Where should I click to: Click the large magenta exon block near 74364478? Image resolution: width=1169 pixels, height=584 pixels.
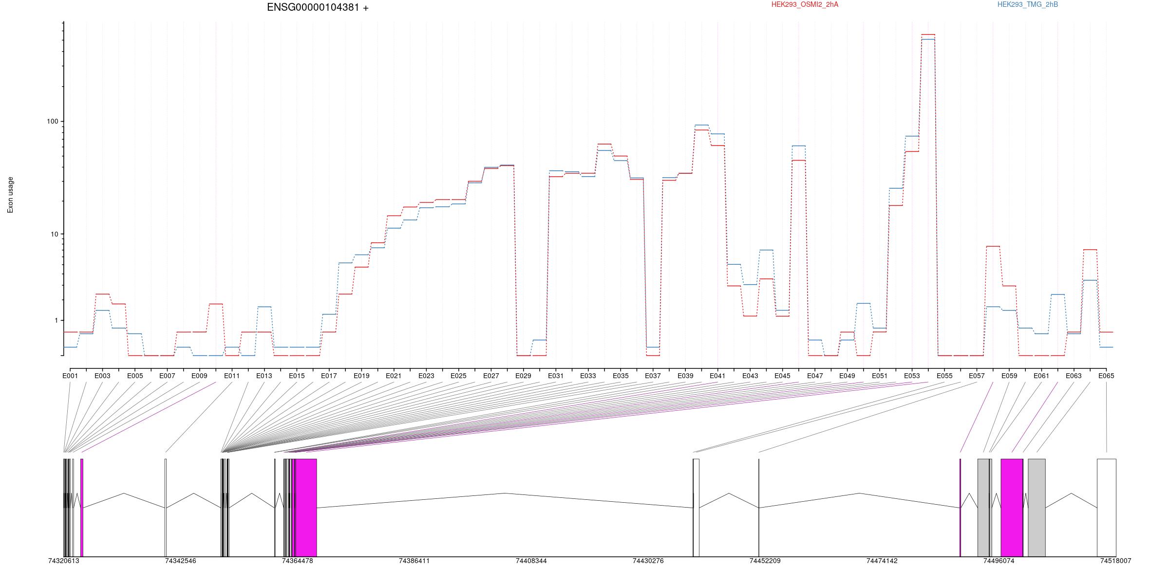(306, 508)
